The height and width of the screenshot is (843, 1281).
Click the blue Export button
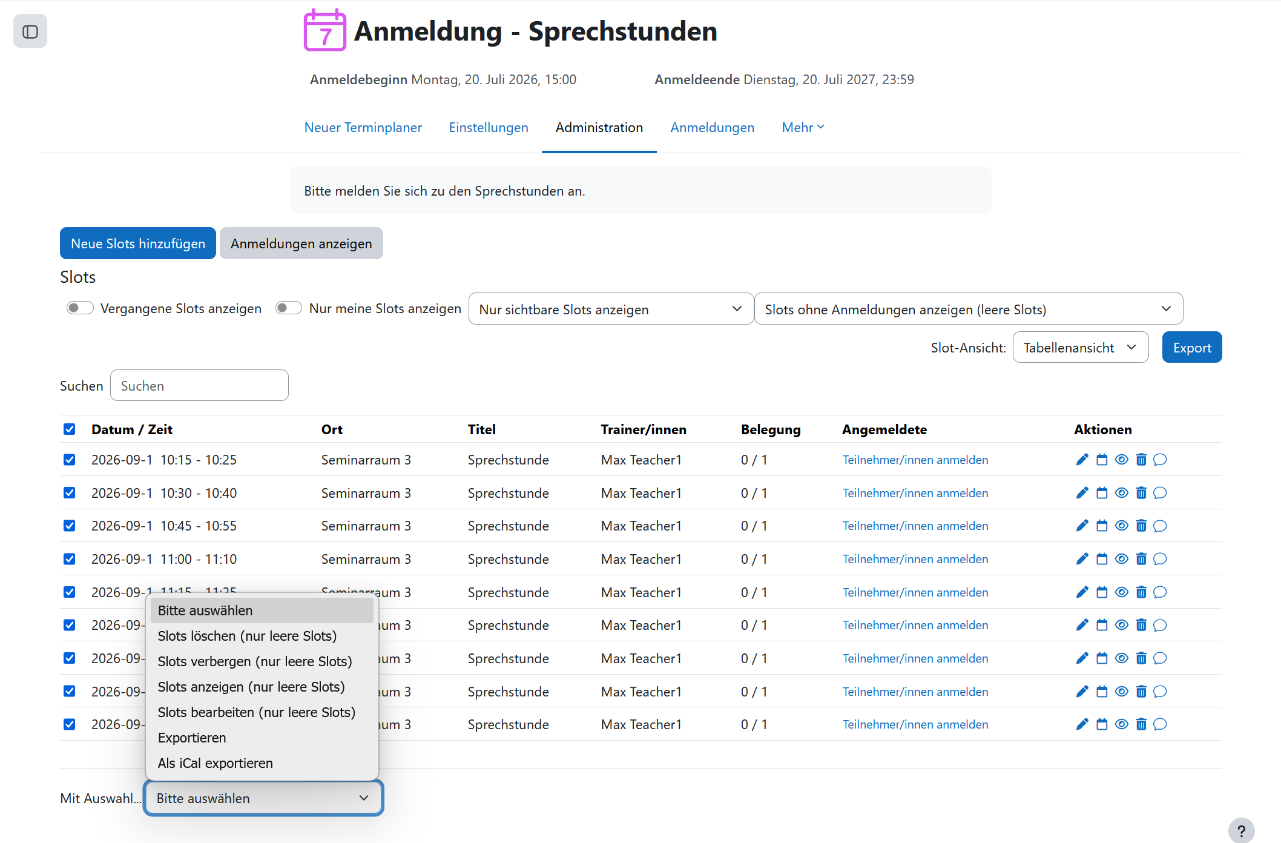point(1192,347)
